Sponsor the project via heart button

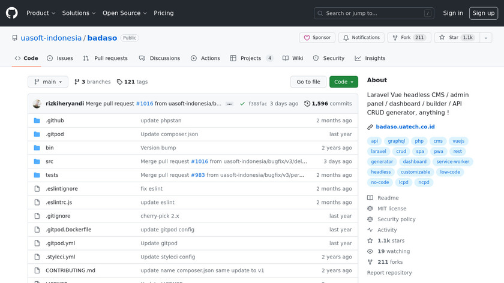(x=316, y=37)
